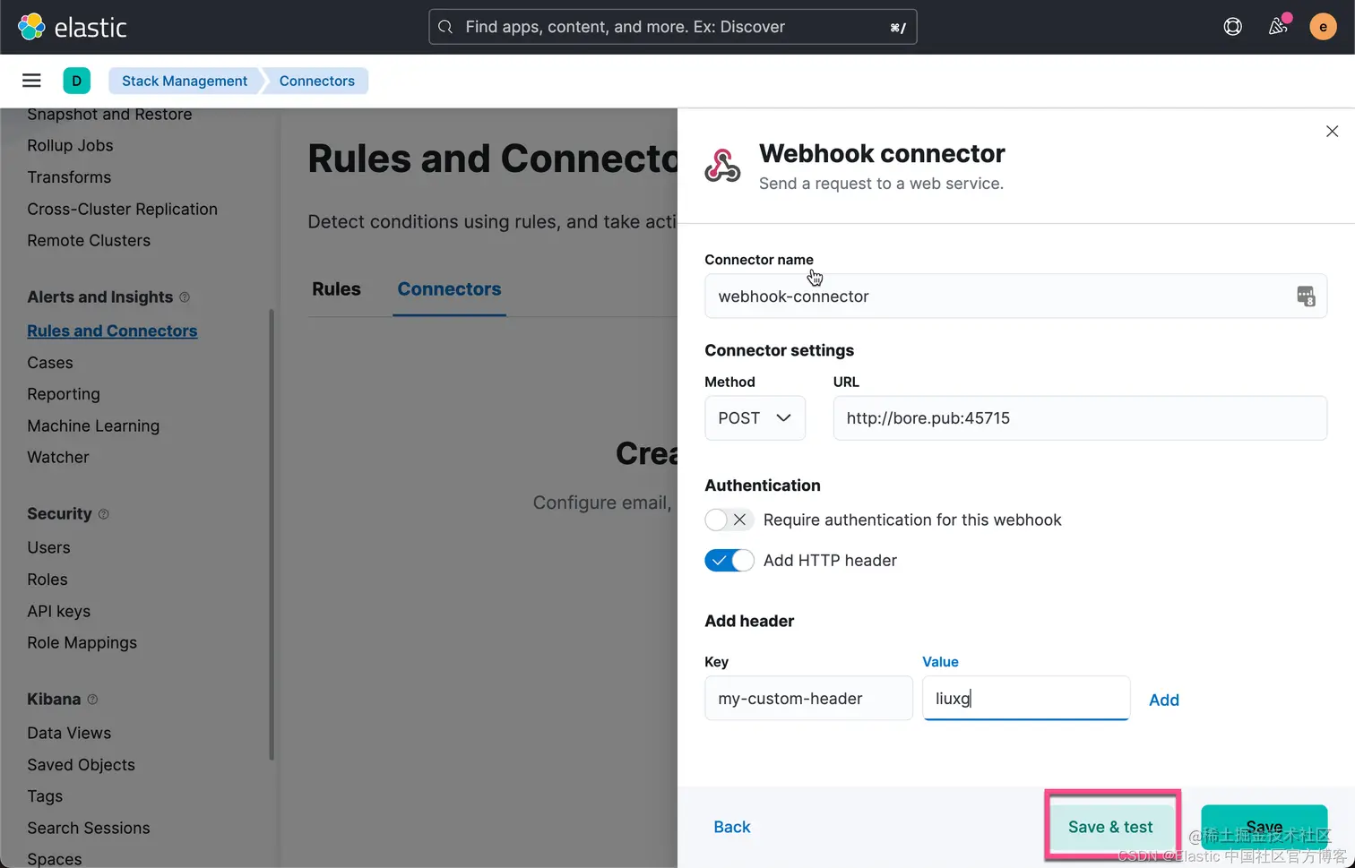Click the Kibana section help icon

click(92, 700)
